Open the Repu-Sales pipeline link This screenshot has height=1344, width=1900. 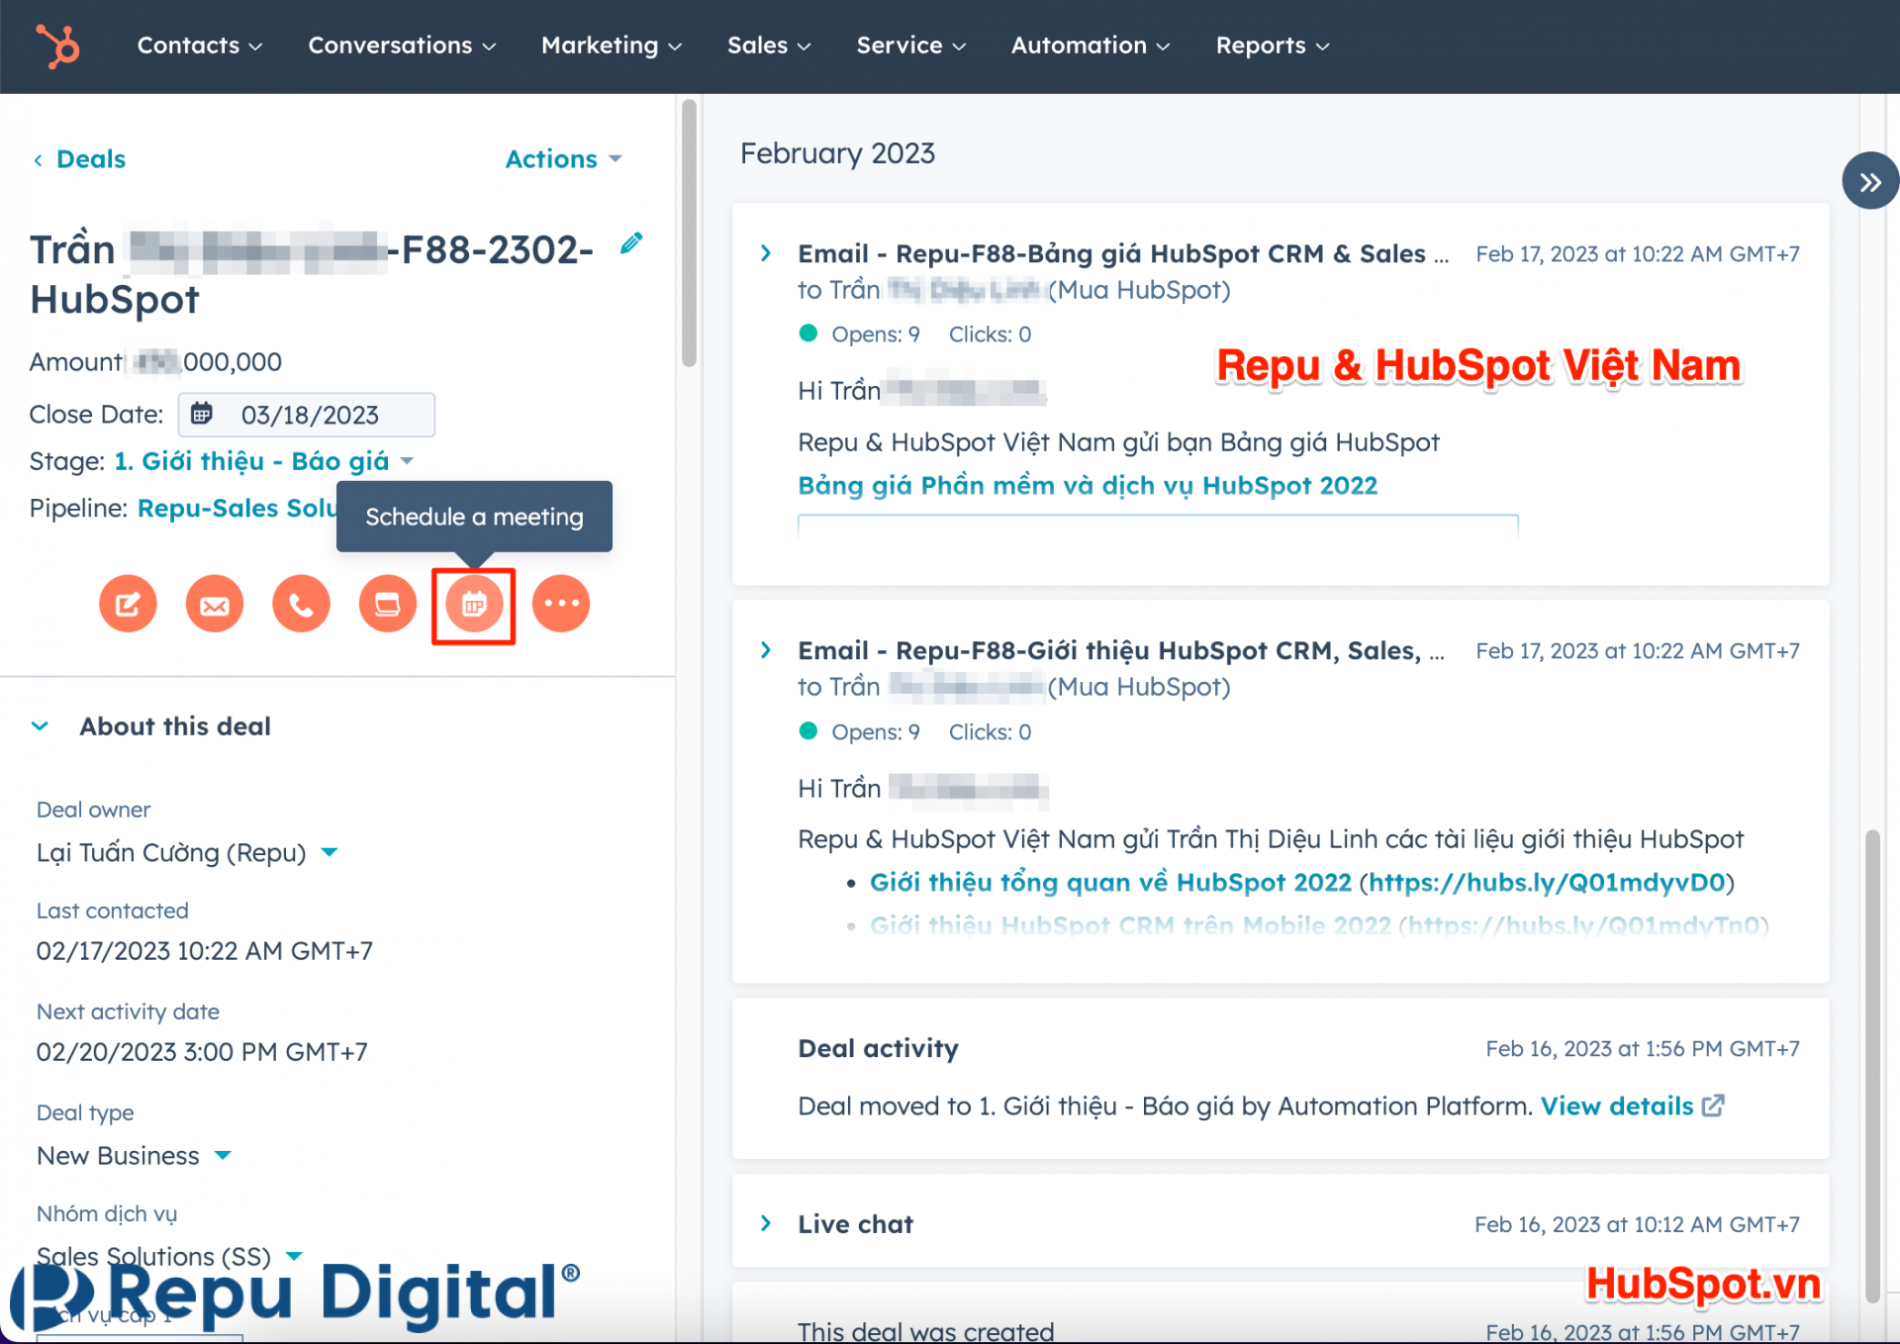tap(237, 508)
